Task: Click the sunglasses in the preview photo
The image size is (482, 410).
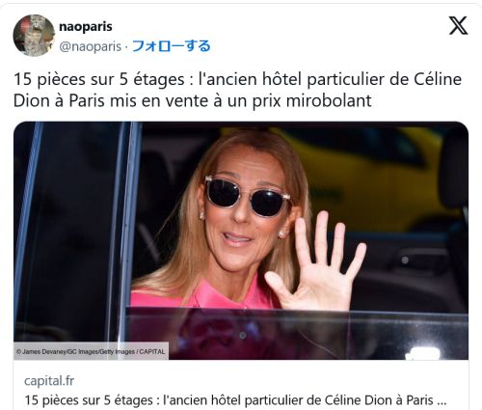Action: [248, 195]
